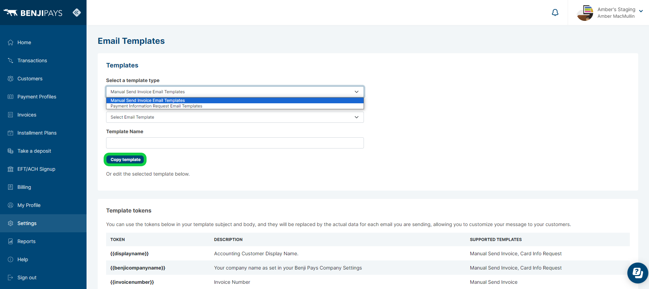Open Reports menu item
The height and width of the screenshot is (289, 649).
pos(43,241)
